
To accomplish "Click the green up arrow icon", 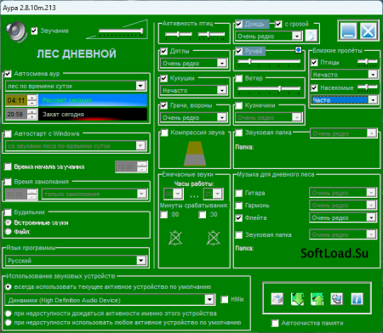I will coord(317,299).
